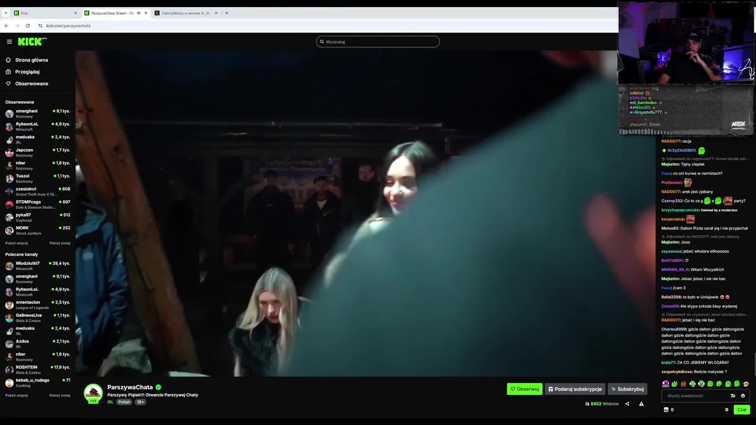Click the webcam overlay in the corner
The image size is (756, 425).
tap(687, 42)
